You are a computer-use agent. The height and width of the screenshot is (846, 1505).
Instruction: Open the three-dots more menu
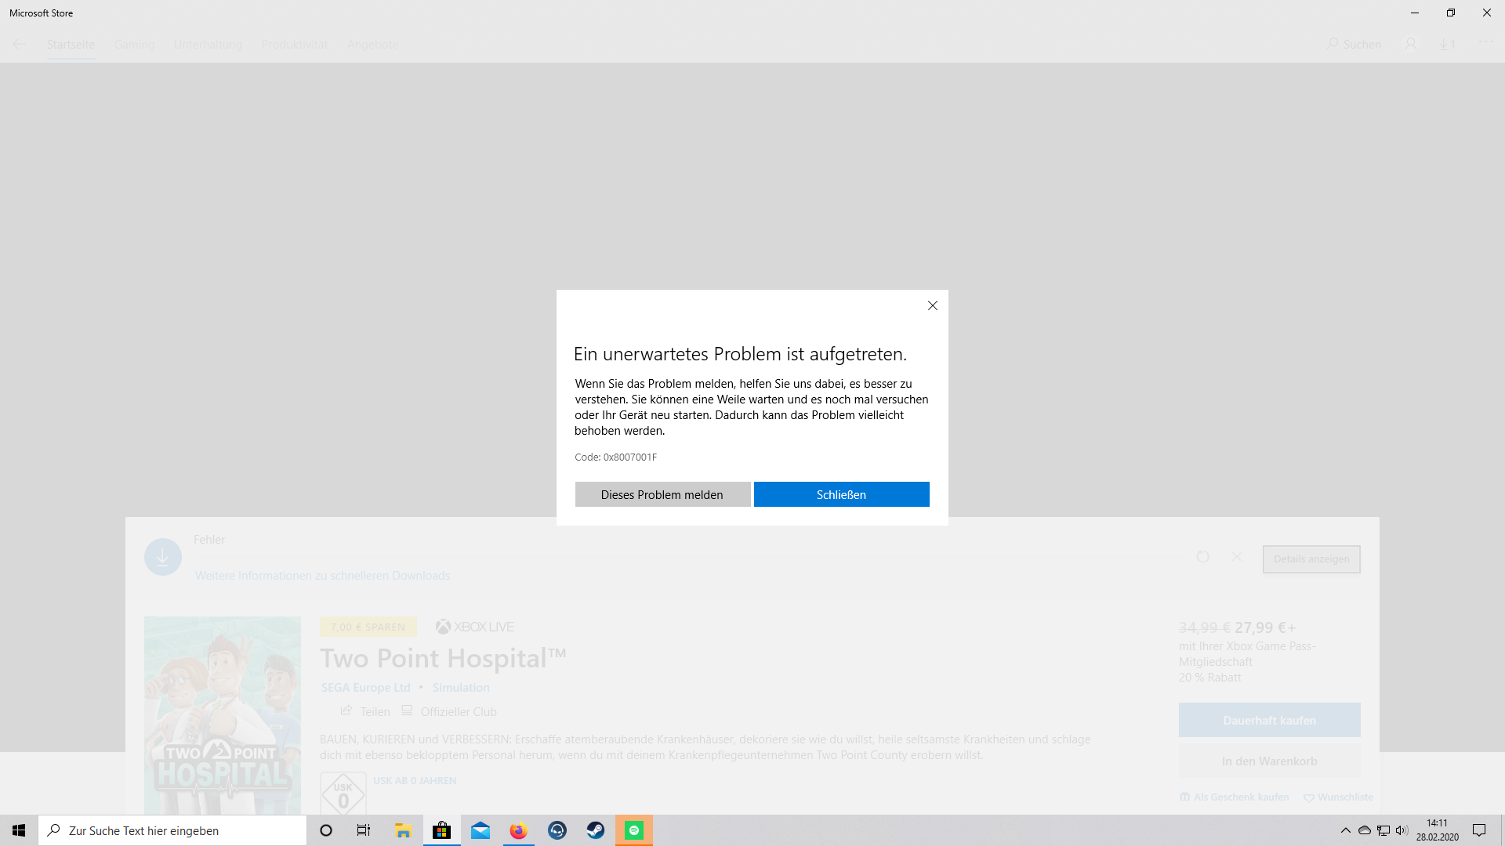(x=1486, y=42)
